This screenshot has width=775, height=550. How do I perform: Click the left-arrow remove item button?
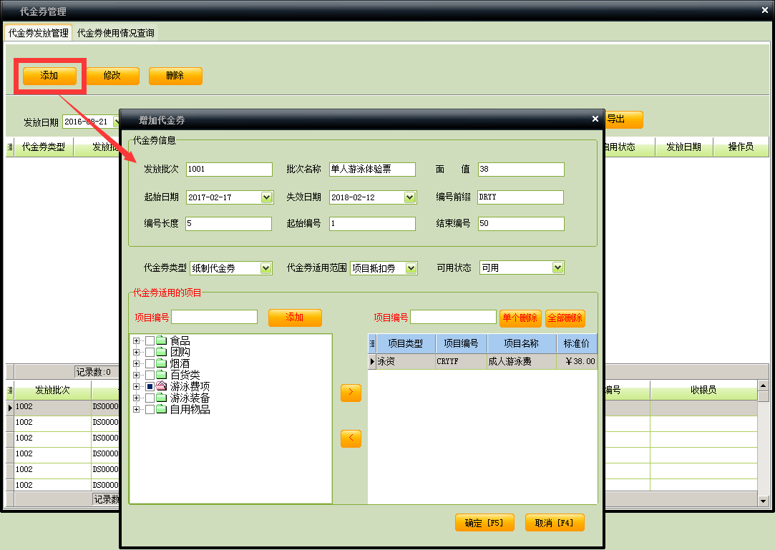click(x=351, y=438)
